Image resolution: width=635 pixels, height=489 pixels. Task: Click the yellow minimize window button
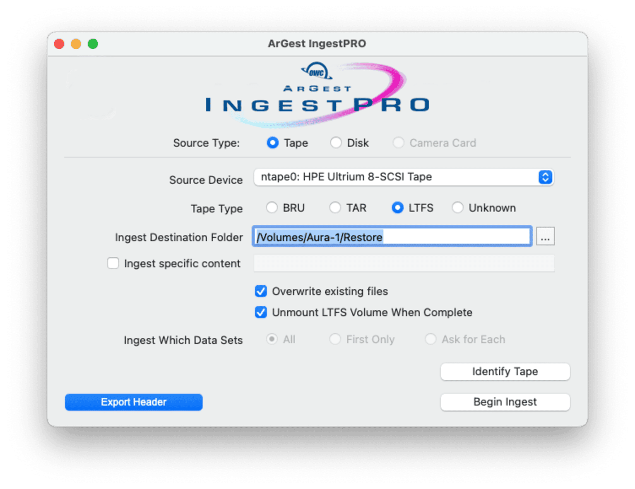[x=76, y=44]
